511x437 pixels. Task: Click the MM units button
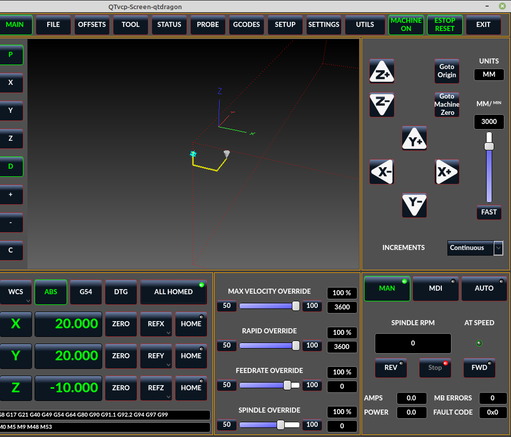click(x=489, y=75)
